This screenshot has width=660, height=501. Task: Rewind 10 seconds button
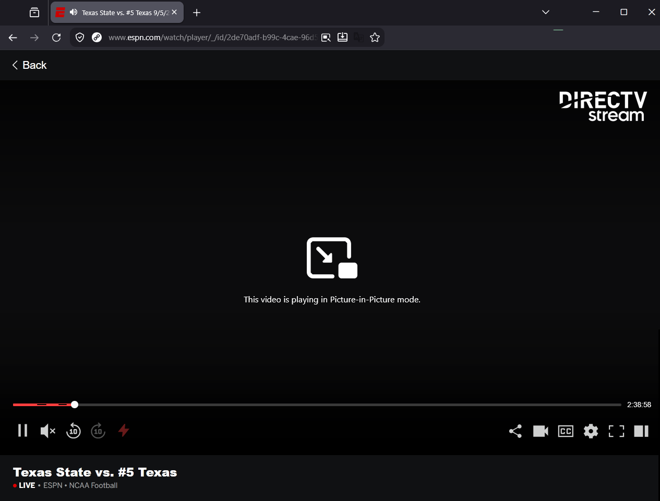(x=74, y=431)
